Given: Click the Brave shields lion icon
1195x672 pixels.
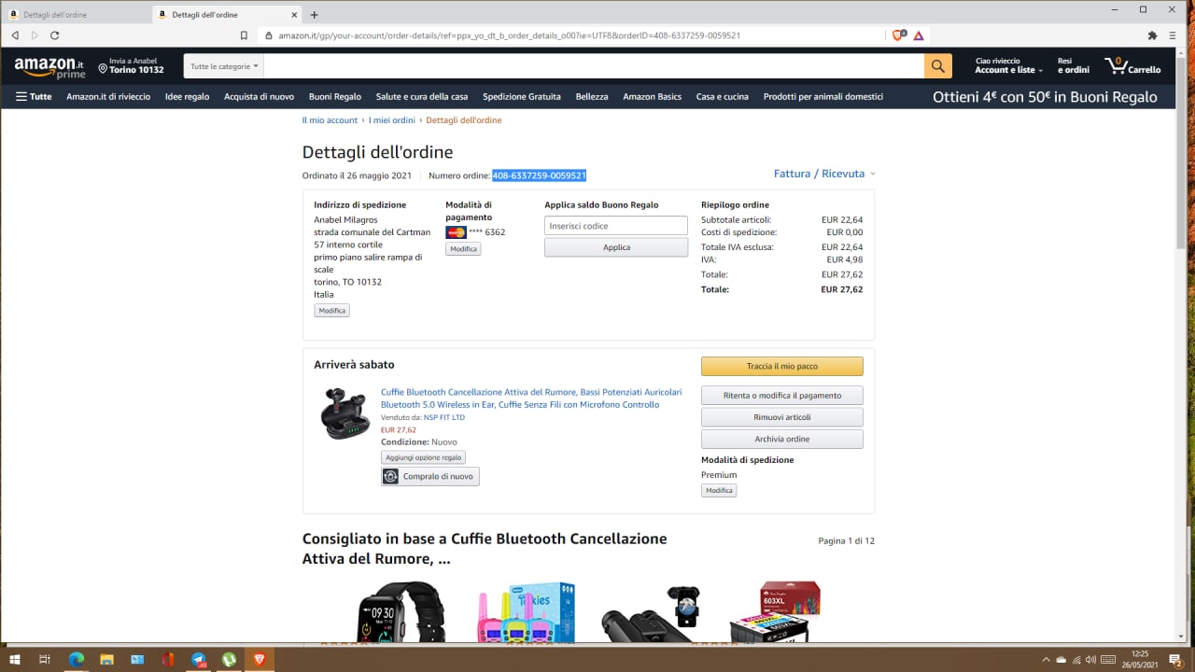Looking at the screenshot, I should (x=899, y=35).
